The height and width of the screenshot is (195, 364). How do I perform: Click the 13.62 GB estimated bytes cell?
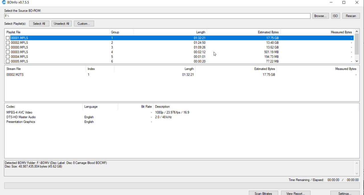coord(272,47)
